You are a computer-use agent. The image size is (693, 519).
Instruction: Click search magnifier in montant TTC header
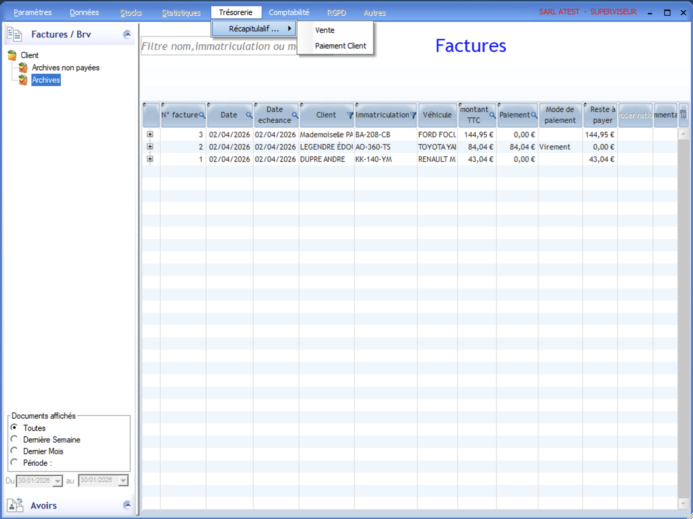492,115
